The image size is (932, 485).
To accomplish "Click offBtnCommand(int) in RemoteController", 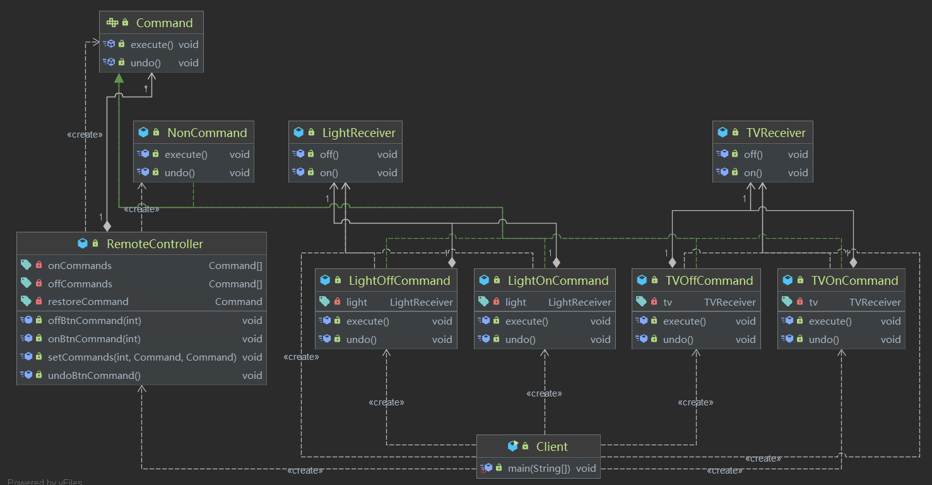I will point(94,320).
